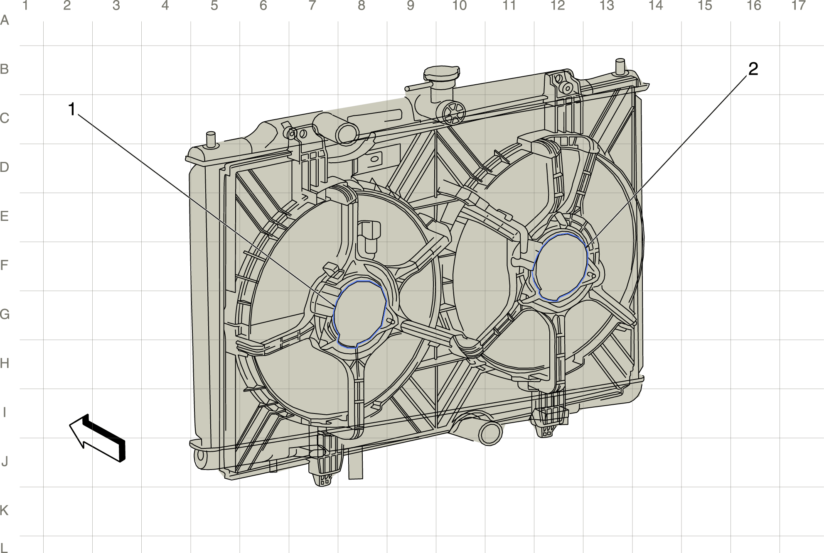The image size is (824, 553).
Task: Select column header 15 on the grid
Action: coord(705,6)
